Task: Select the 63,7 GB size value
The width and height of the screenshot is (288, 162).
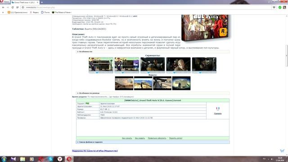Action: 104,109
